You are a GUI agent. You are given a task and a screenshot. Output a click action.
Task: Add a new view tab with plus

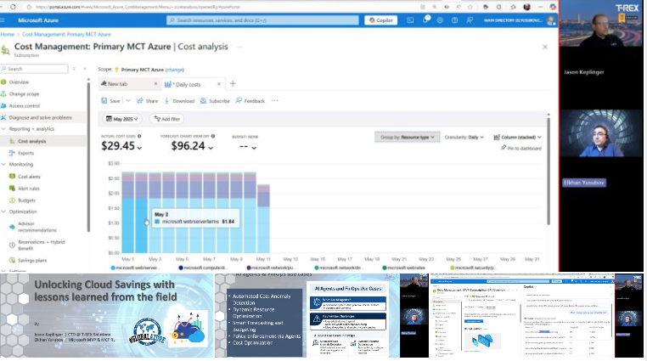pyautogui.click(x=233, y=84)
